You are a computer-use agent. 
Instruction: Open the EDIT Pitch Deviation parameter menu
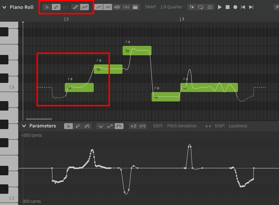click(182, 126)
